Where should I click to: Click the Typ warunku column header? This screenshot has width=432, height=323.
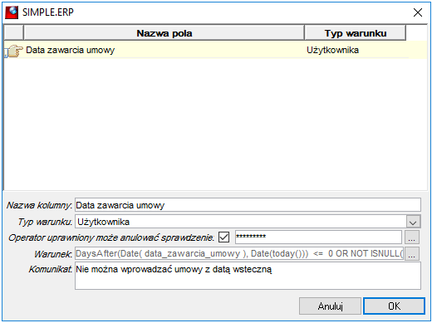coord(356,33)
